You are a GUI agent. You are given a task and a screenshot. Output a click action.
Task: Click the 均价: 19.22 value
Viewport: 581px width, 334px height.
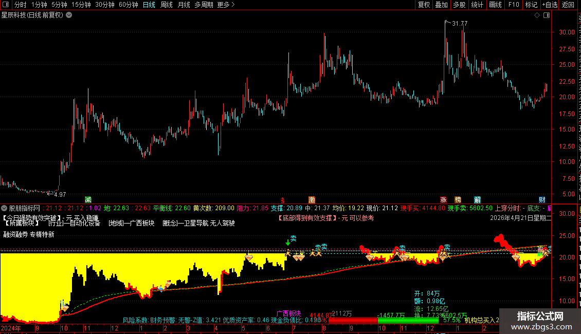348,209
